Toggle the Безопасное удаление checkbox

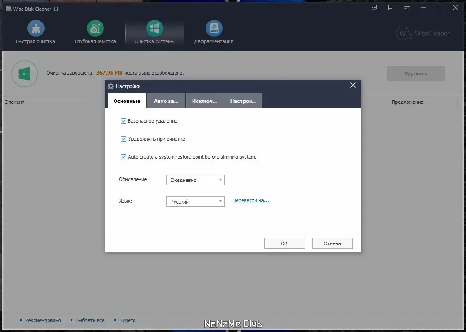tap(124, 121)
